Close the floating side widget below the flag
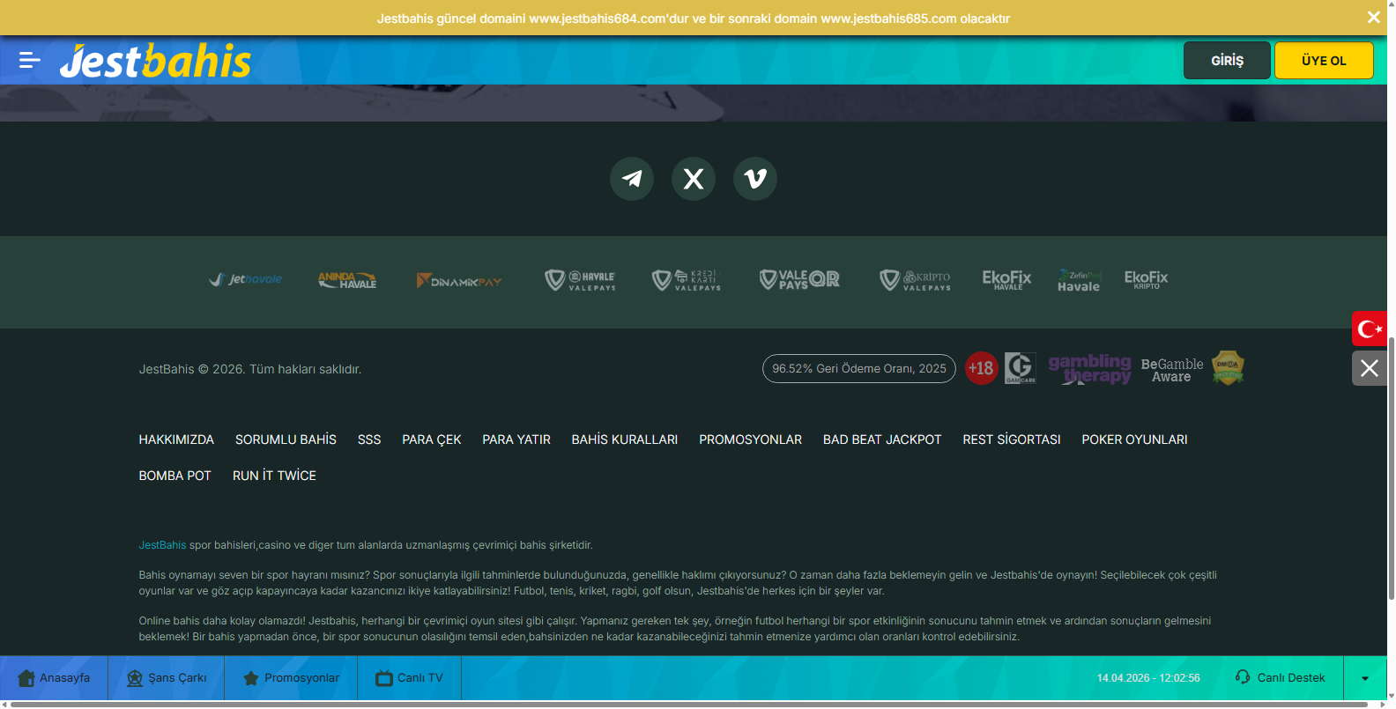The height and width of the screenshot is (709, 1396). 1370,368
